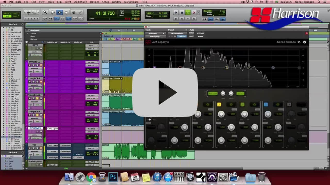Toggle green band 3 enable button in LegacyQ
This screenshot has height=185, width=330.
point(242,104)
